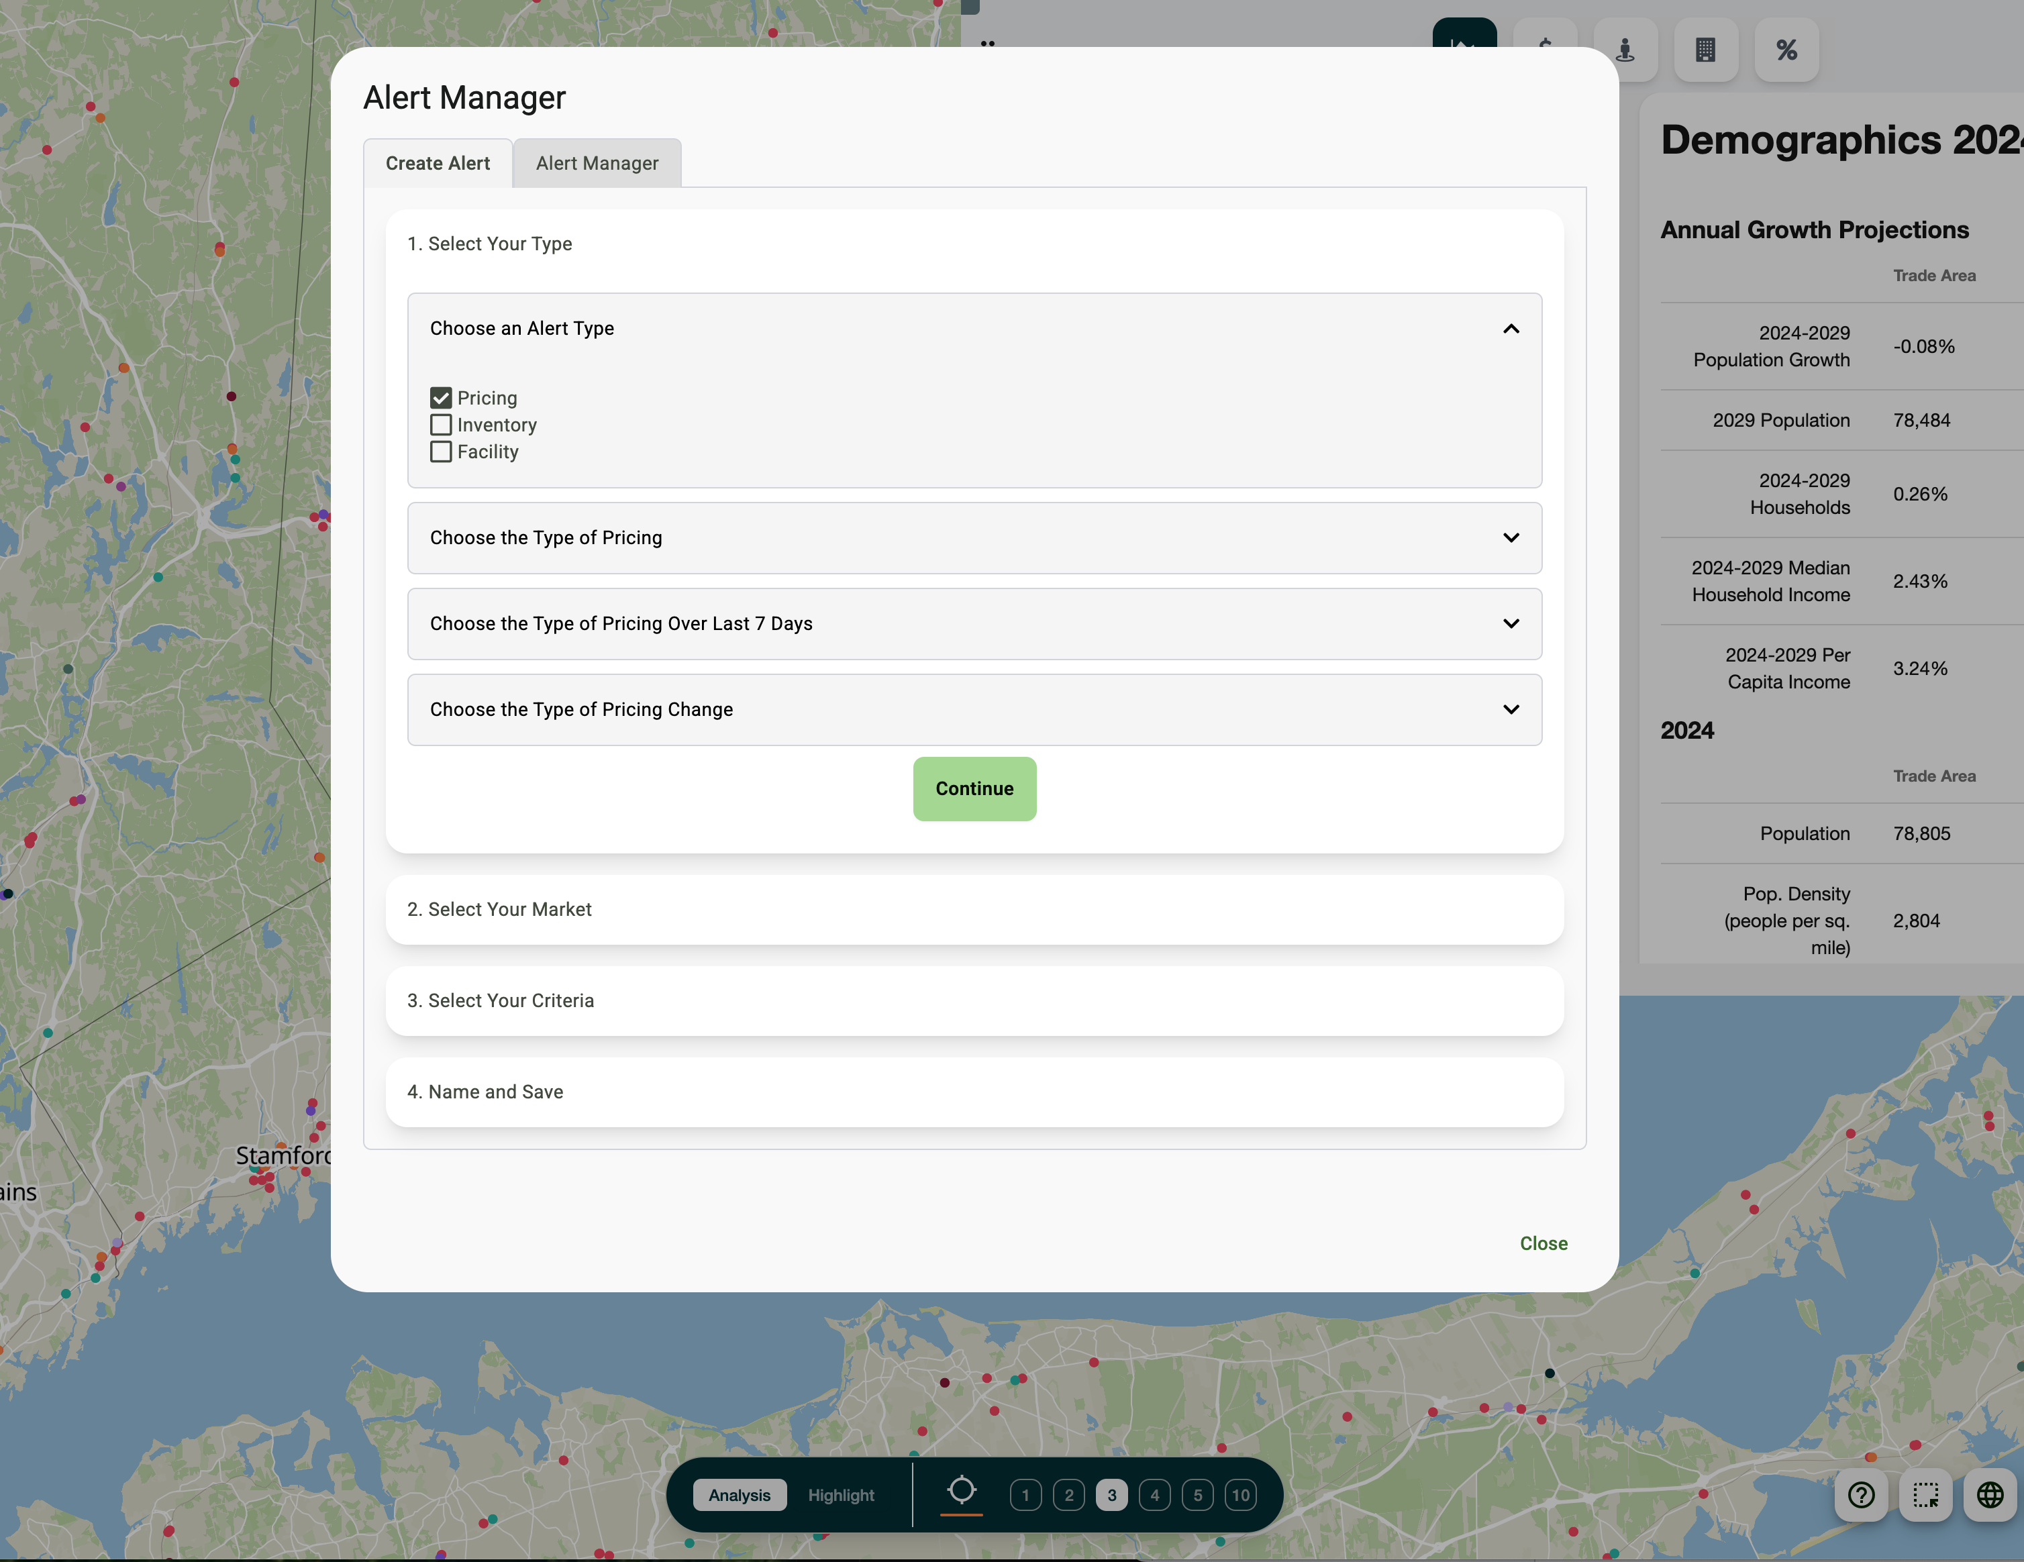
Task: Select the marquee selection icon near bottom right
Action: tap(1925, 1494)
